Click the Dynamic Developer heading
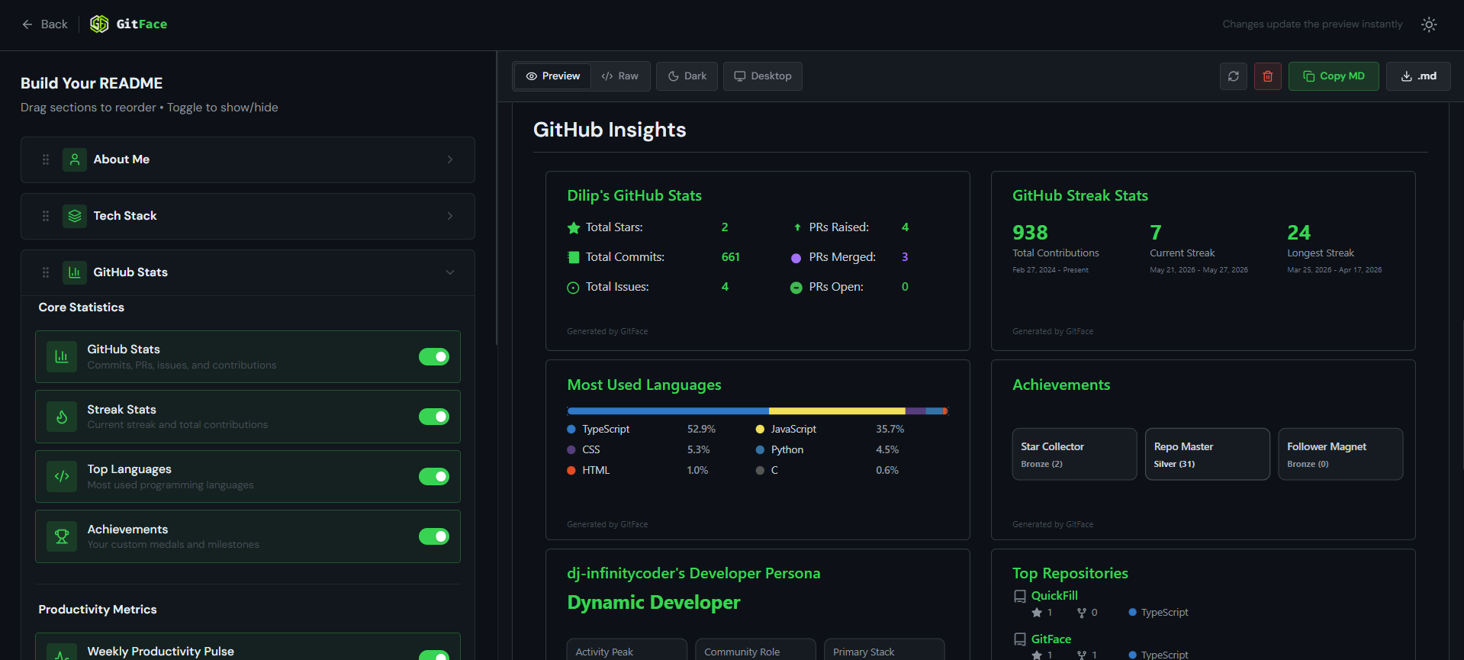 (654, 603)
